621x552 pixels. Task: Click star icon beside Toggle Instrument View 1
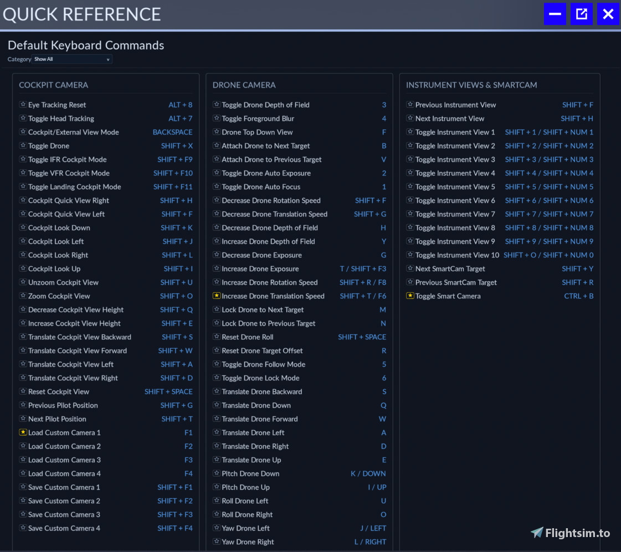(410, 132)
